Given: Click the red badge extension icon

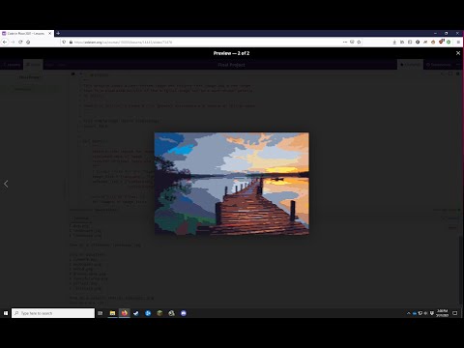Looking at the screenshot, I should click(x=442, y=42).
